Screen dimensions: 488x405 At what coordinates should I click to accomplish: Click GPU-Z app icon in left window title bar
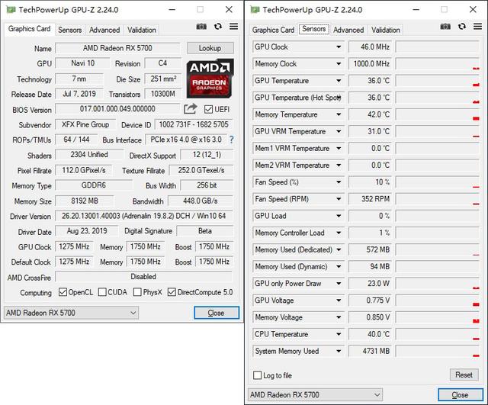point(11,10)
